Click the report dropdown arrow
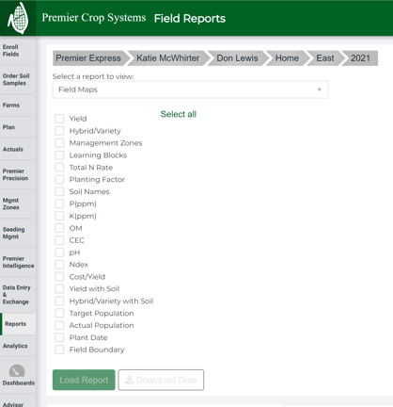The width and height of the screenshot is (393, 407). tap(319, 90)
